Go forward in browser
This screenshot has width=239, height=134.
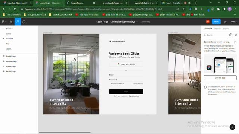tap(9, 9)
